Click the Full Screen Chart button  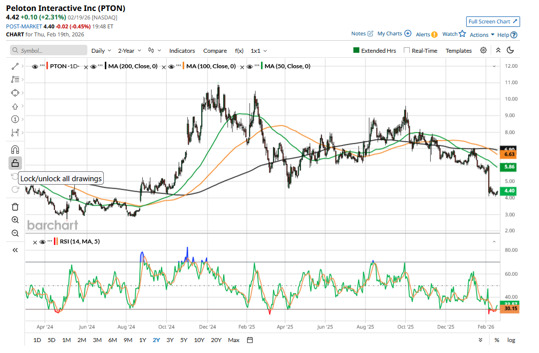493,21
